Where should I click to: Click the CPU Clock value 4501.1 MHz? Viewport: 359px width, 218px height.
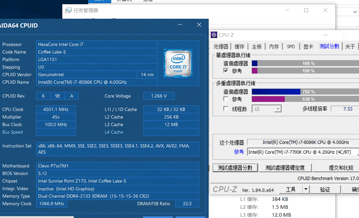pos(56,109)
